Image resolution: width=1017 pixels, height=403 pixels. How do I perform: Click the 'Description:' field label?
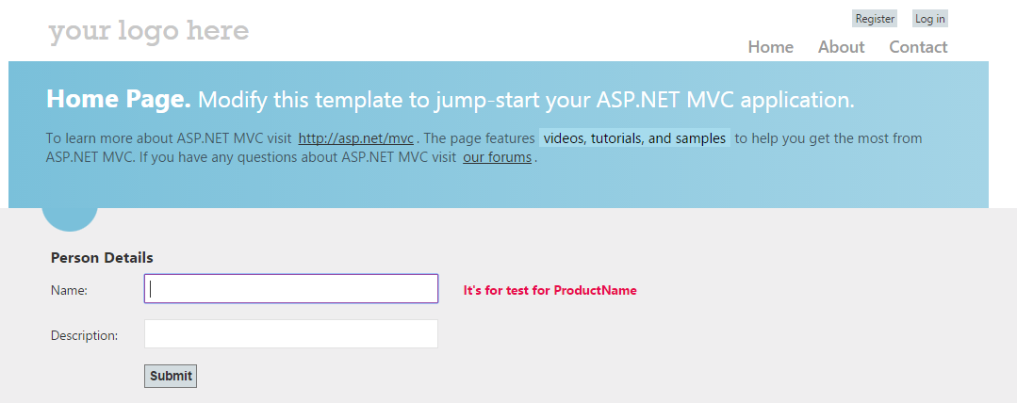click(84, 335)
